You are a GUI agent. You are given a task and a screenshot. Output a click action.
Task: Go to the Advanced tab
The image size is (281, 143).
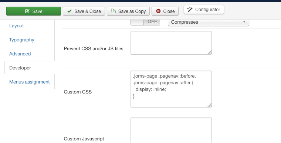[x=20, y=54]
